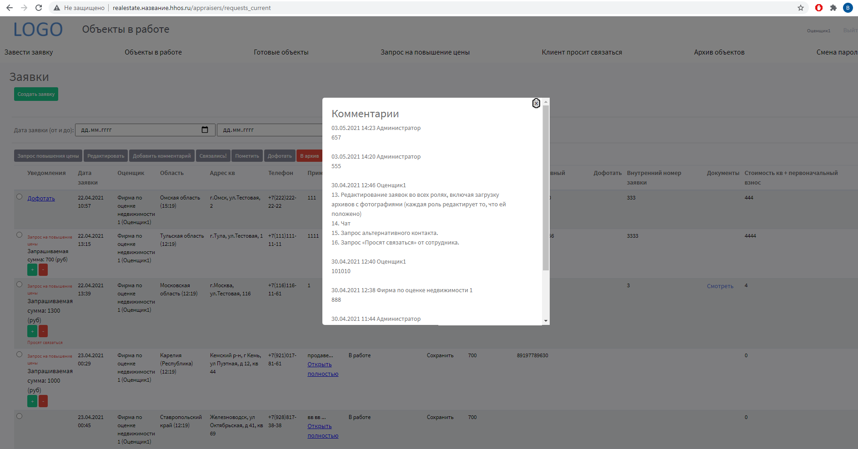
Task: Select the radio button for the Тульская область request
Action: 19,235
